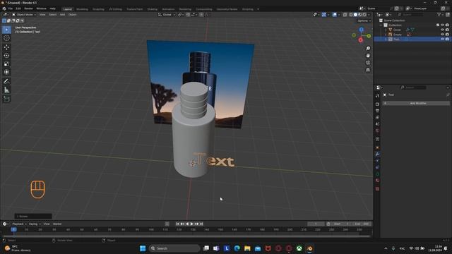Click the outliner search field
Screen dimensions: 452x254
click(410, 14)
